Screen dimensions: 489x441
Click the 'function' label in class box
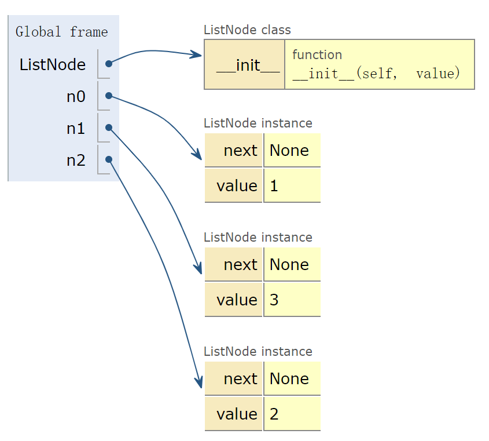tap(317, 54)
